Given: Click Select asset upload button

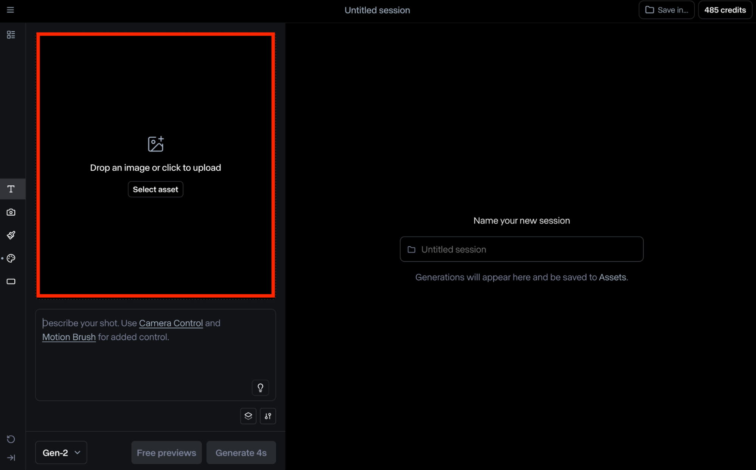Looking at the screenshot, I should (x=155, y=189).
